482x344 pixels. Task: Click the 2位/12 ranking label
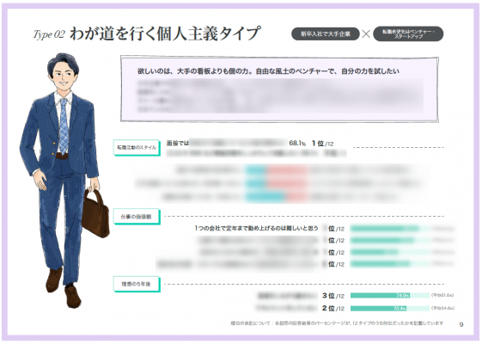click(333, 308)
